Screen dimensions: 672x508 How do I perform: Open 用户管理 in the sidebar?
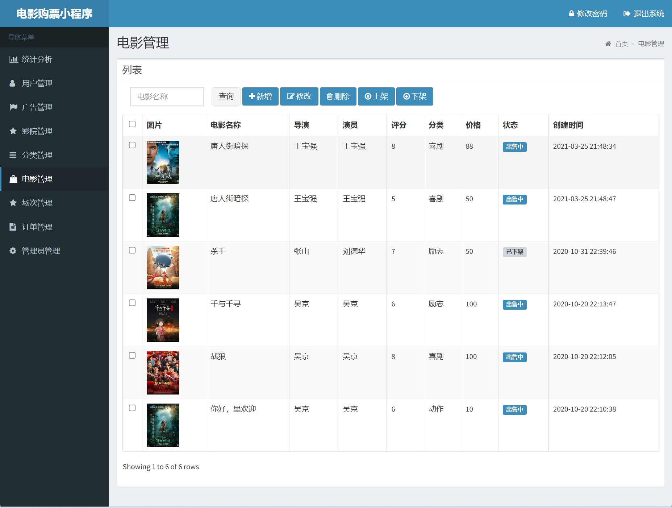click(x=54, y=83)
